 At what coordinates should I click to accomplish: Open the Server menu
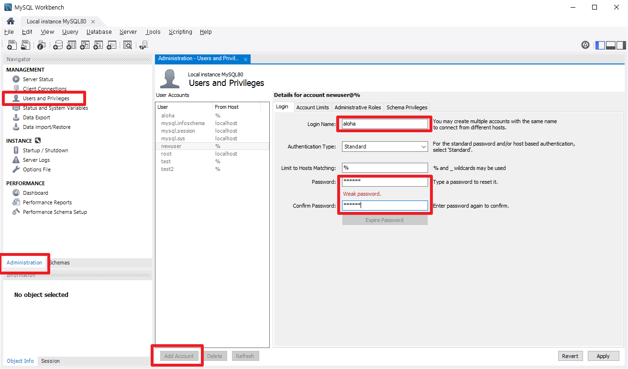tap(128, 32)
